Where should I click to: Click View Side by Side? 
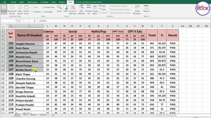tap(118, 6)
